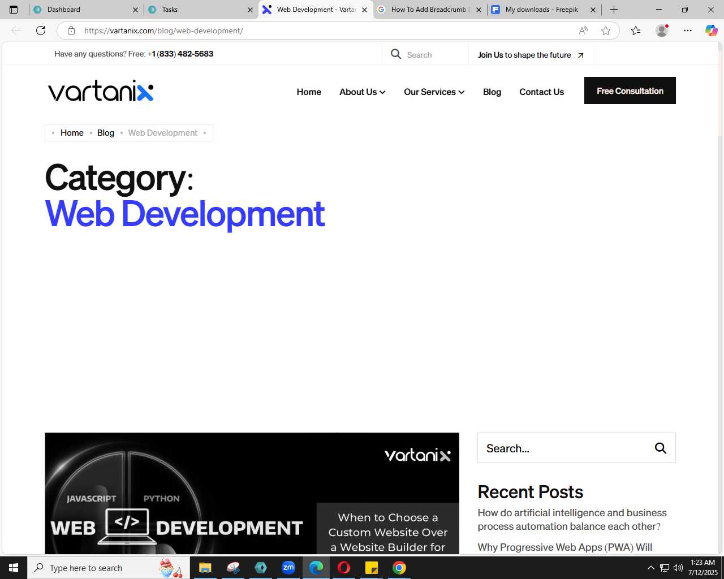Click the volume speaker tray icon
Screen dimensions: 724x579
coord(678,568)
